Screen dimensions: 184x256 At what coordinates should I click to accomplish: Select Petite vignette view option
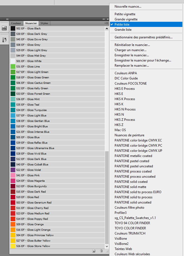[x=125, y=14]
